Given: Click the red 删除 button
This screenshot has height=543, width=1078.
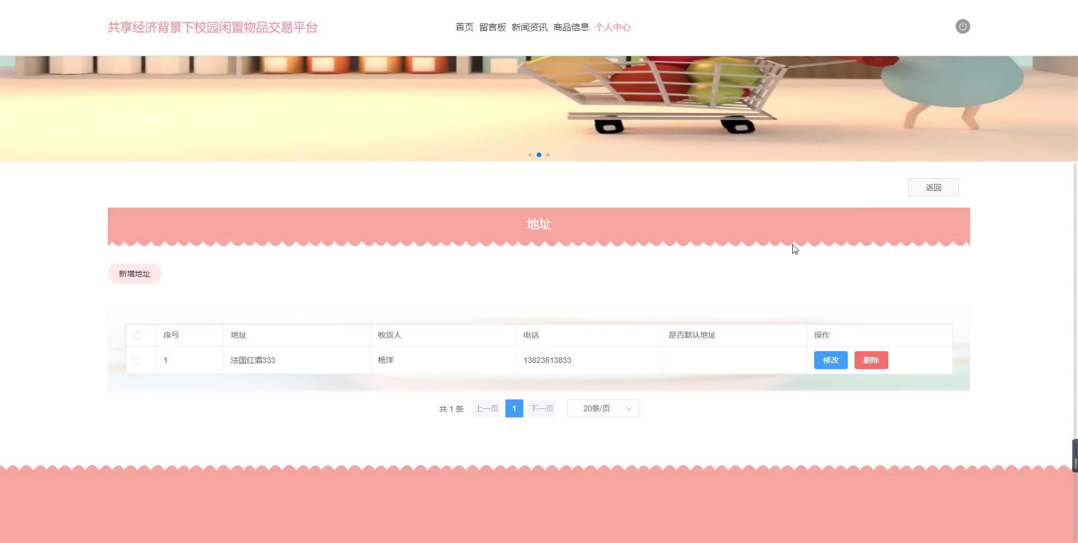Looking at the screenshot, I should tap(871, 360).
